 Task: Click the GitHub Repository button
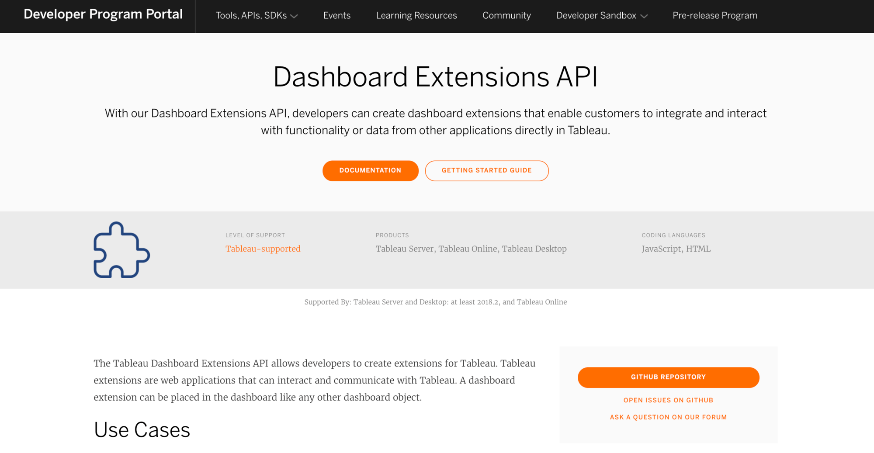click(x=668, y=377)
